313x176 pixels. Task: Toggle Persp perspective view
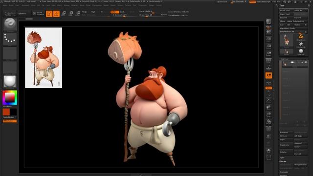(268, 61)
